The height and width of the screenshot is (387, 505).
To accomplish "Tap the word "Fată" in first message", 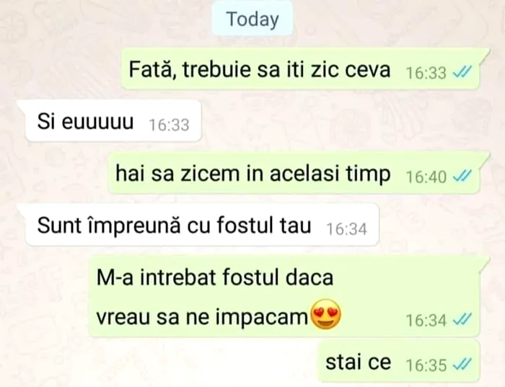I will [149, 69].
